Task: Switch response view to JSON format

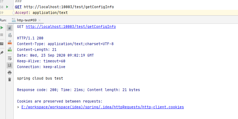Action: pyautogui.click(x=10, y=35)
